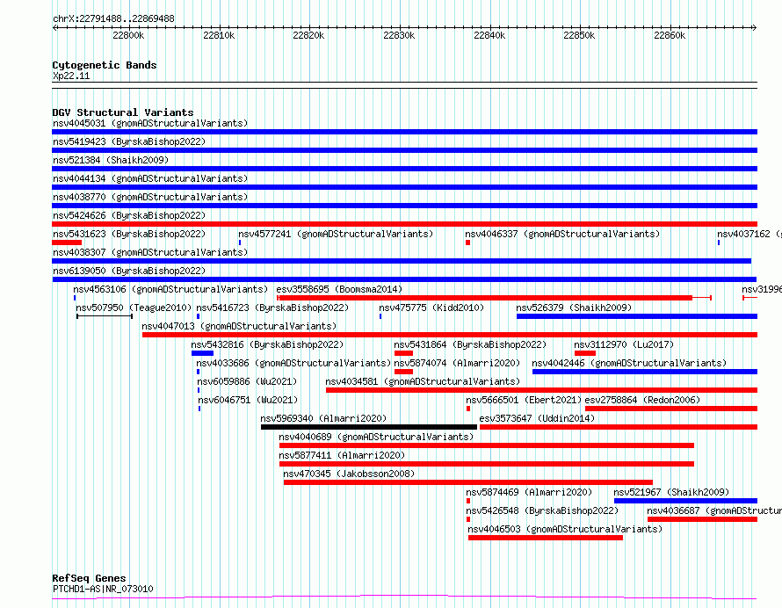Open nsv5424626 (ByrskaBishop2022) label
Viewport: 782px width, 608px height.
point(129,215)
